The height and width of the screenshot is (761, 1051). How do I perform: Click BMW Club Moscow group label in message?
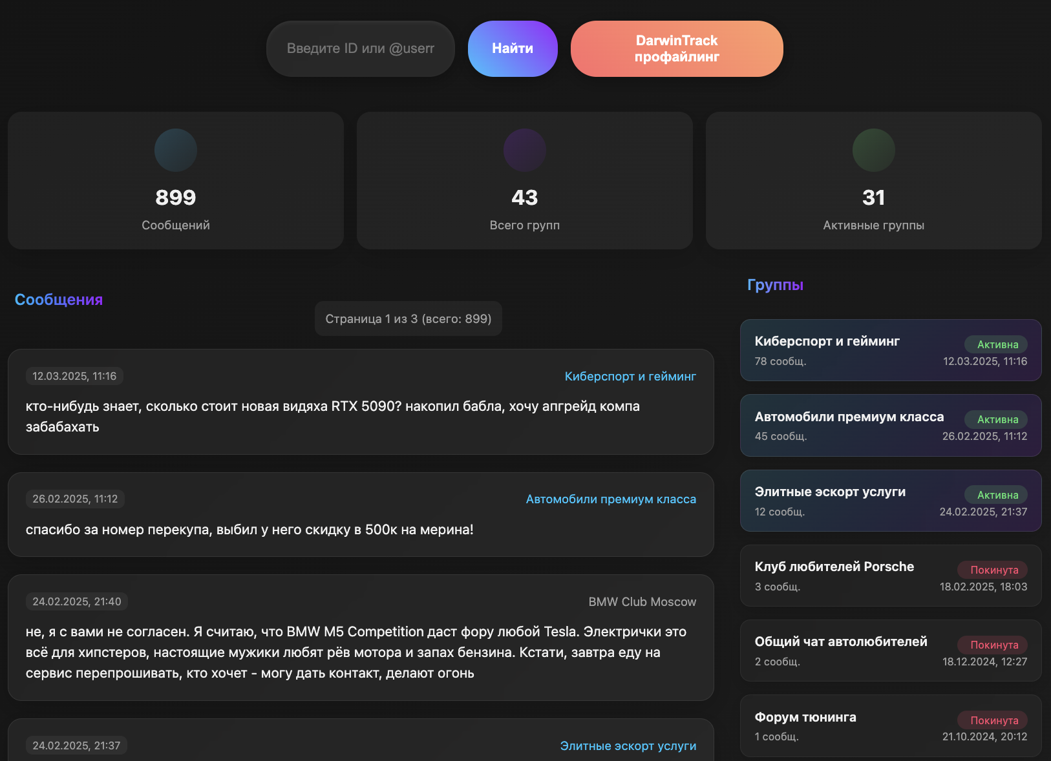pos(642,602)
